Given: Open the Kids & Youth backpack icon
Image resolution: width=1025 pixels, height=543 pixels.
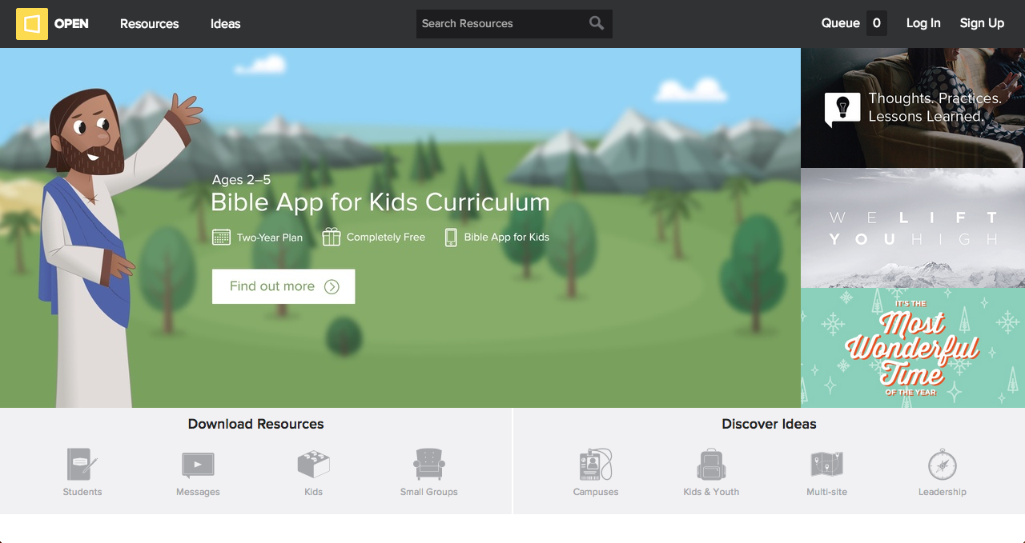Looking at the screenshot, I should tap(711, 465).
